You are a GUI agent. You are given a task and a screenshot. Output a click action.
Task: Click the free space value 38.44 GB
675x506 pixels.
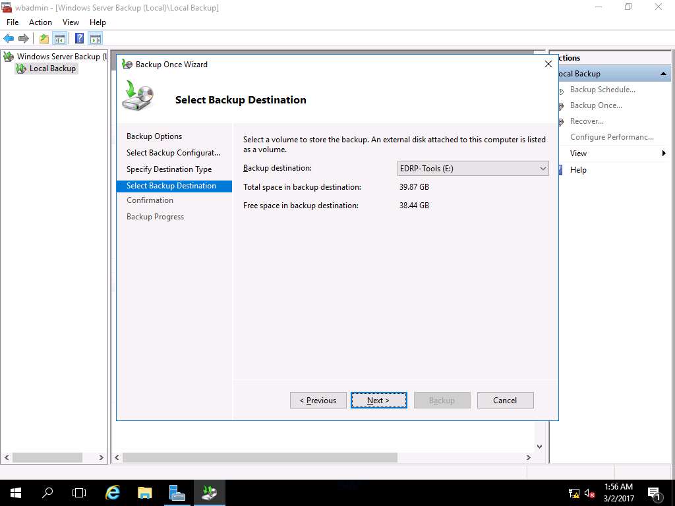[x=414, y=206]
